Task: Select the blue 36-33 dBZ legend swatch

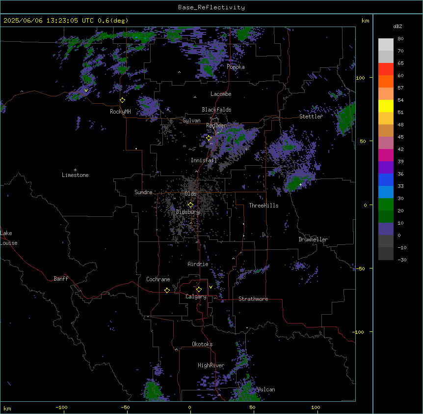Action: click(x=386, y=180)
